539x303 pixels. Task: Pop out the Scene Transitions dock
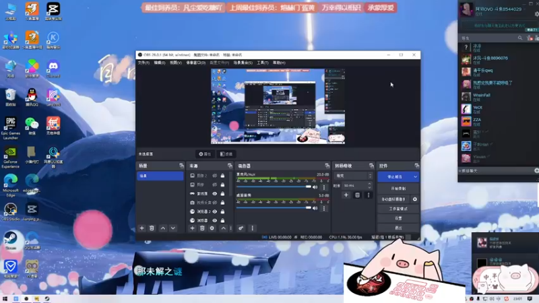pyautogui.click(x=371, y=166)
